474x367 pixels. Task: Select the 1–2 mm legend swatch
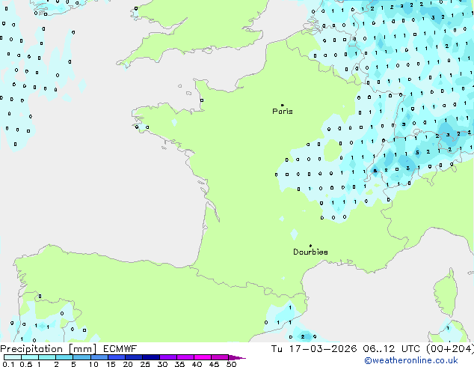[x=47, y=357]
